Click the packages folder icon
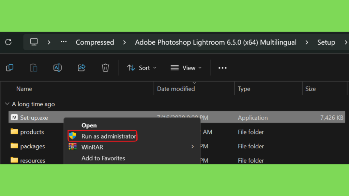Screen dimensions: 349x196 pos(14,146)
